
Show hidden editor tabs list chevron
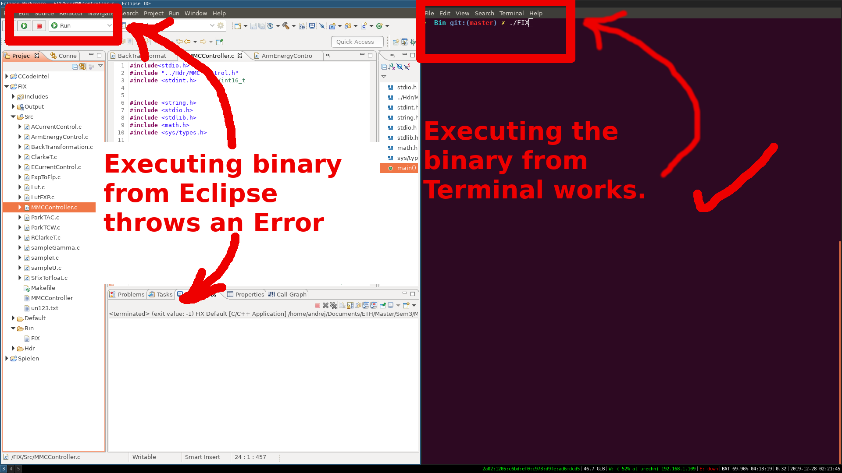(x=328, y=56)
